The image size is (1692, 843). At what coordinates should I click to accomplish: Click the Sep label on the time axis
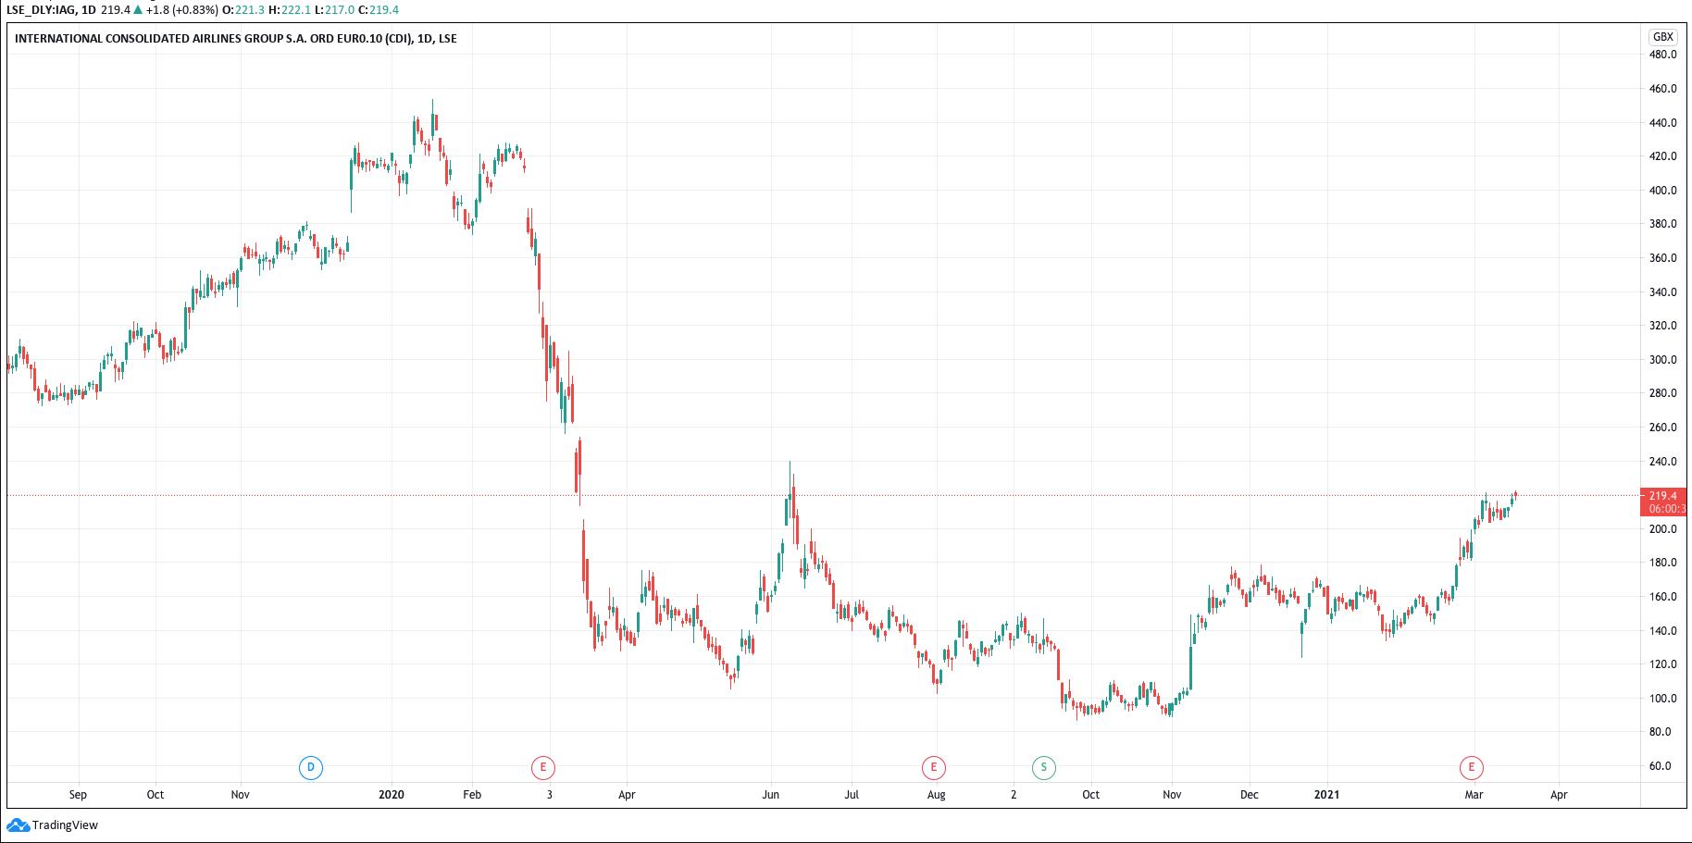click(78, 794)
